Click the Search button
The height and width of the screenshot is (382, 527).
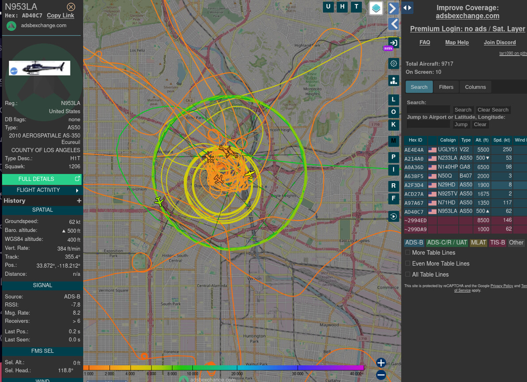point(463,110)
